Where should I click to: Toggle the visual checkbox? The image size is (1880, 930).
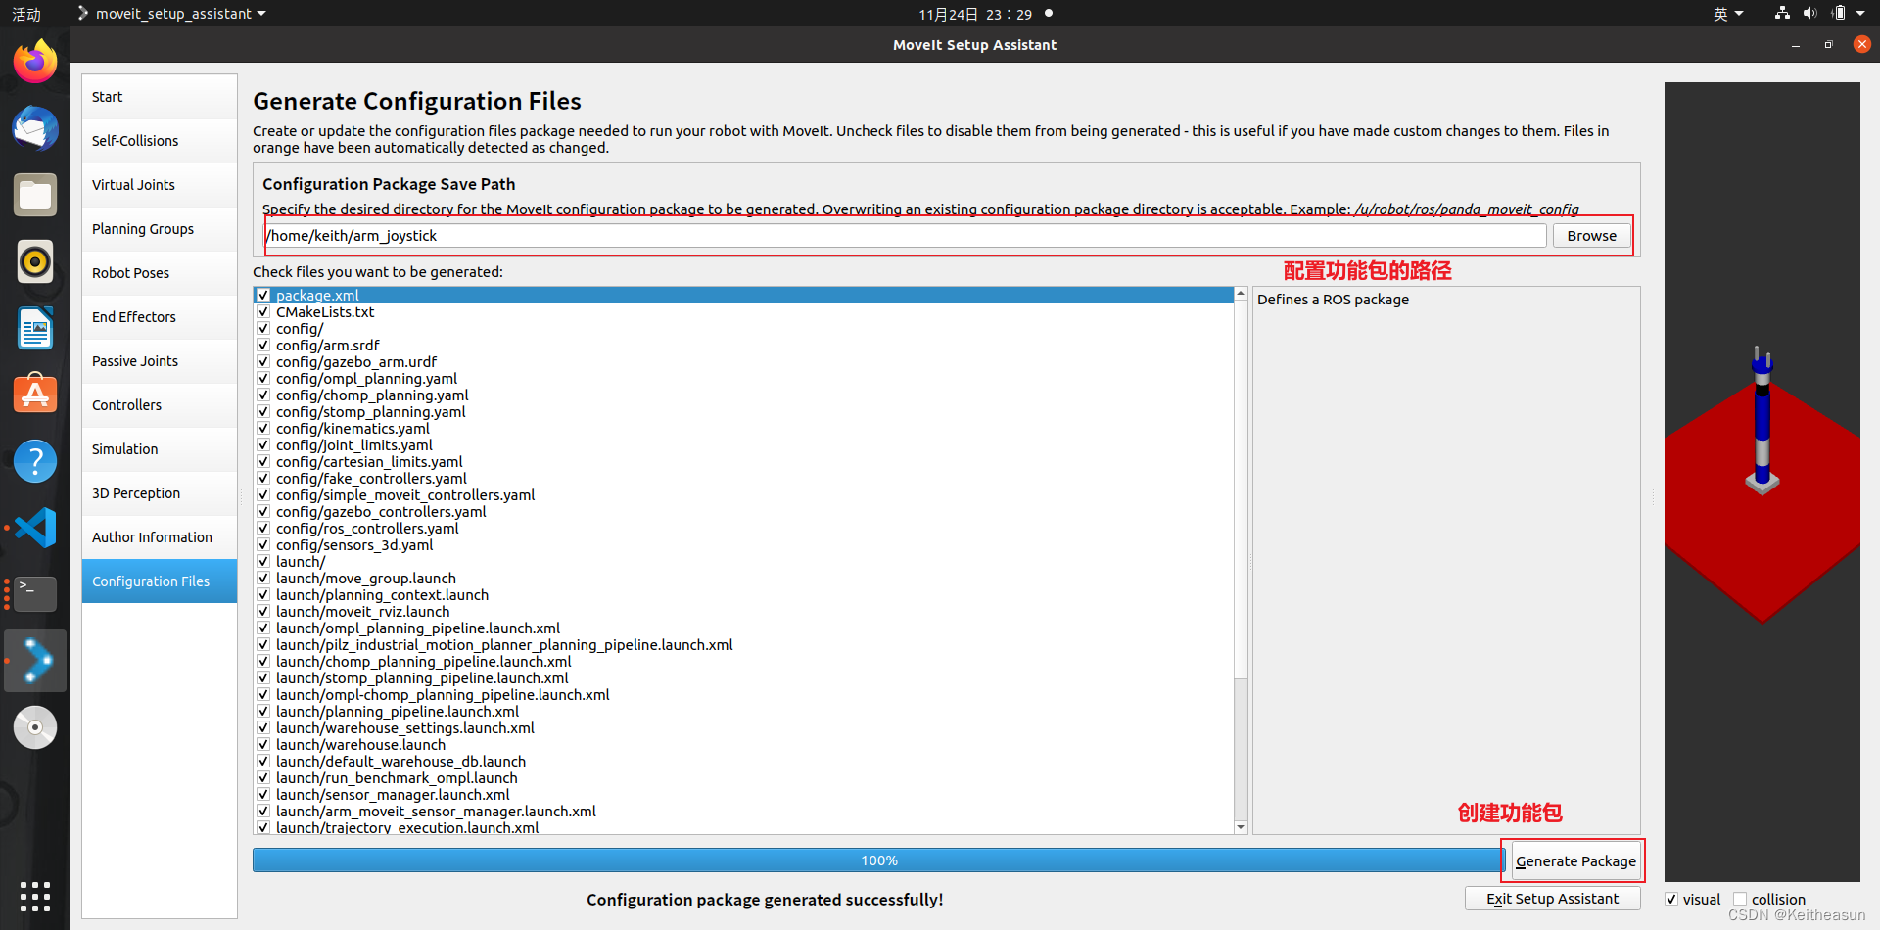[x=1671, y=899]
